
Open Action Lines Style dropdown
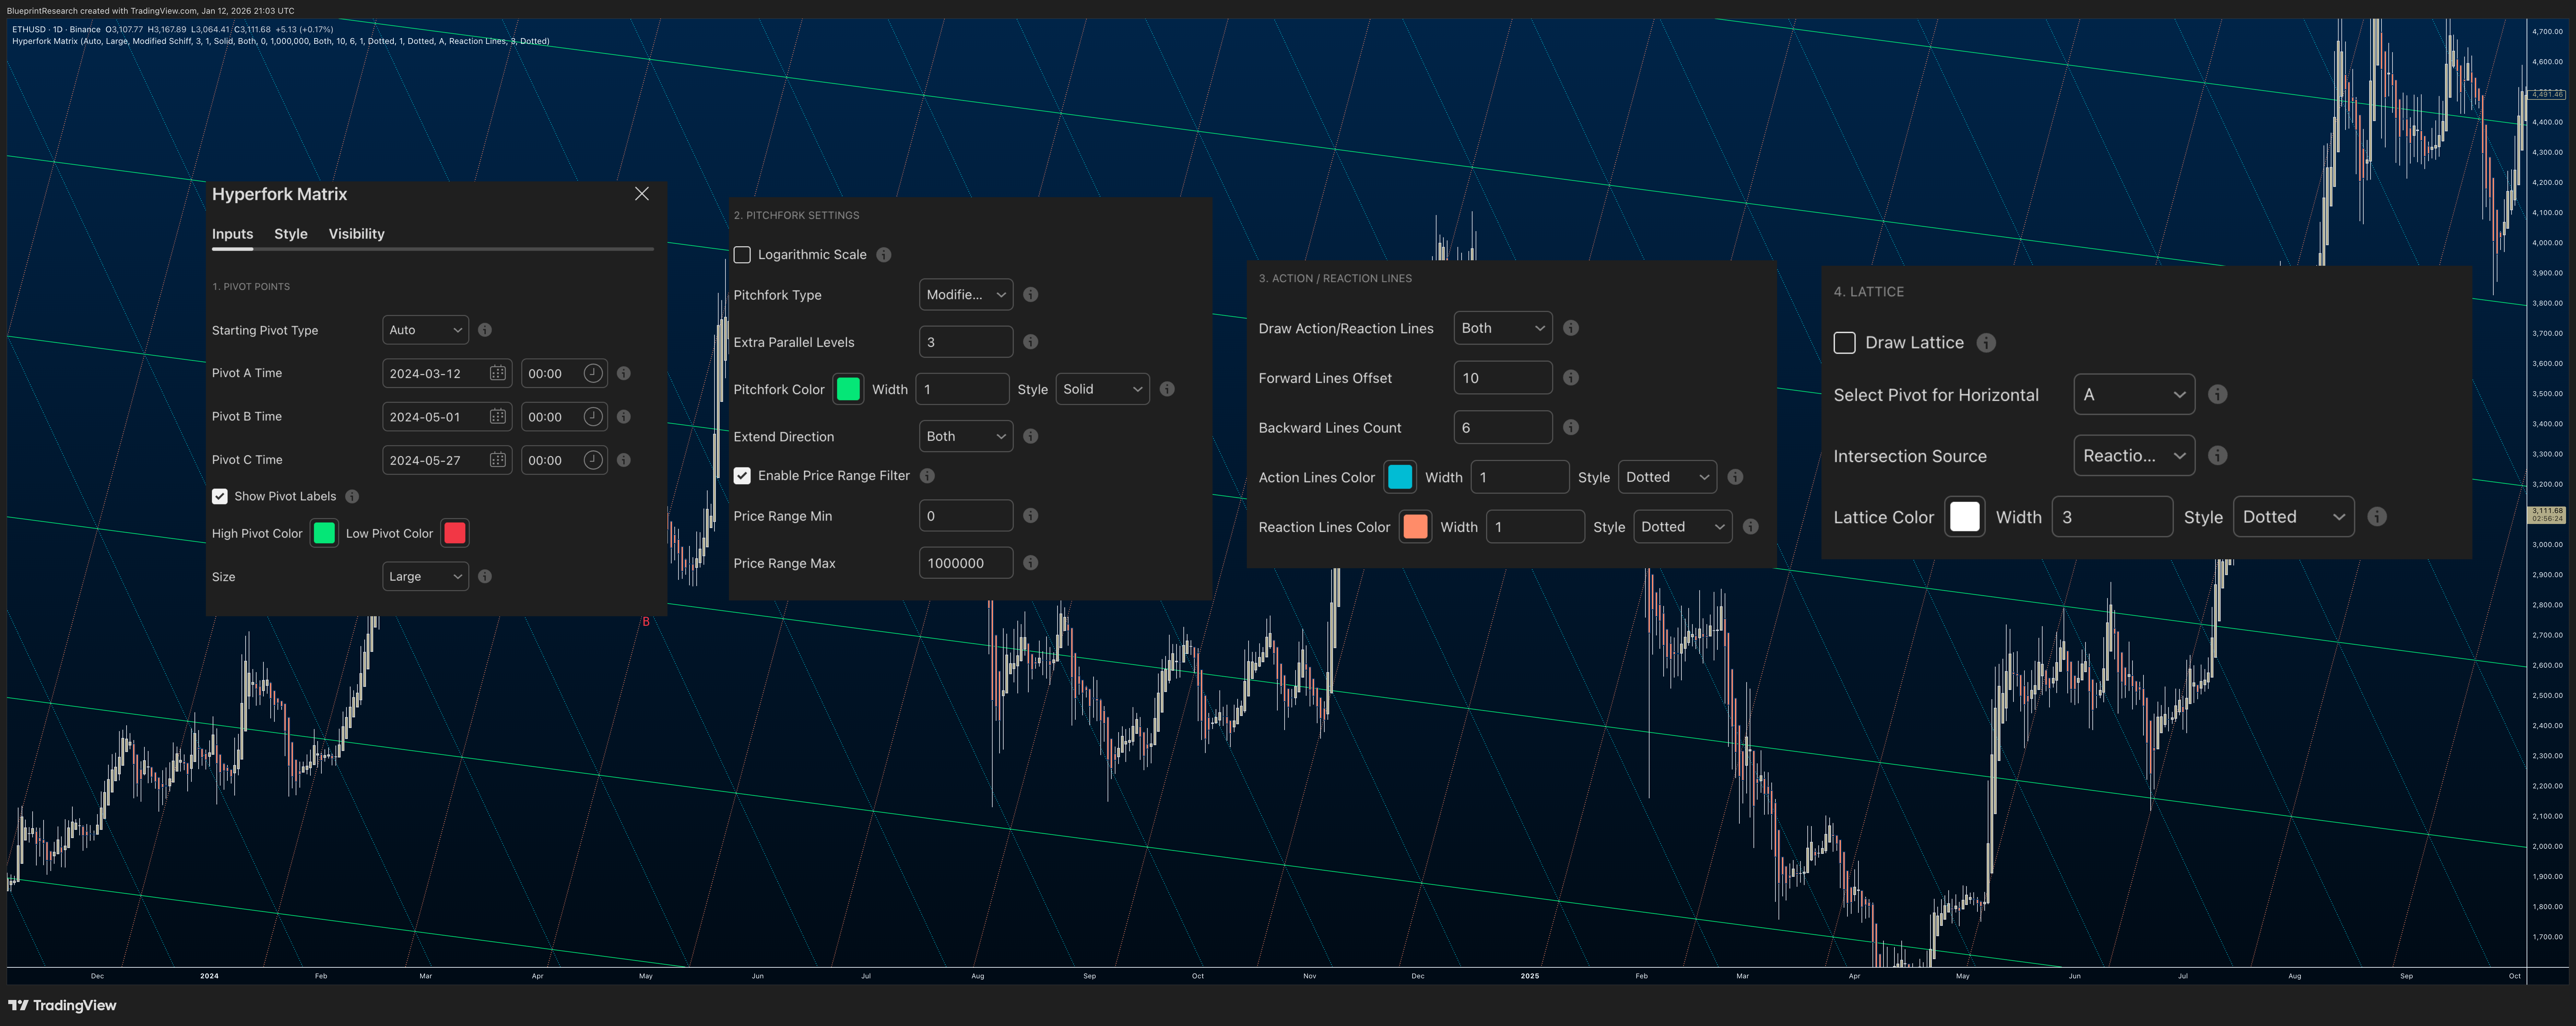pos(1668,477)
